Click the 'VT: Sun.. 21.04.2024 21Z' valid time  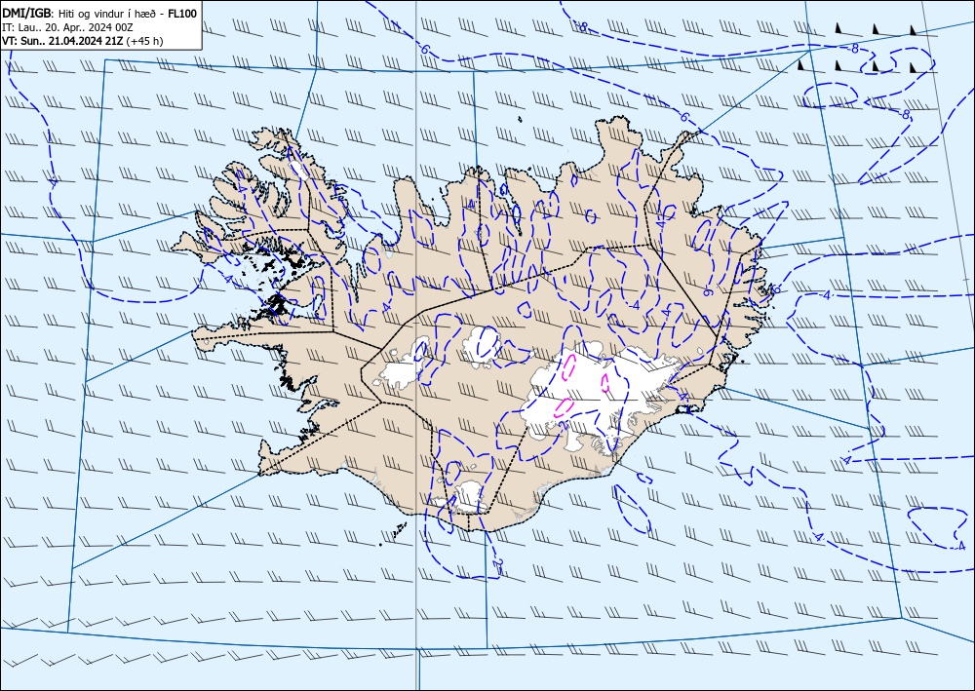(x=62, y=41)
